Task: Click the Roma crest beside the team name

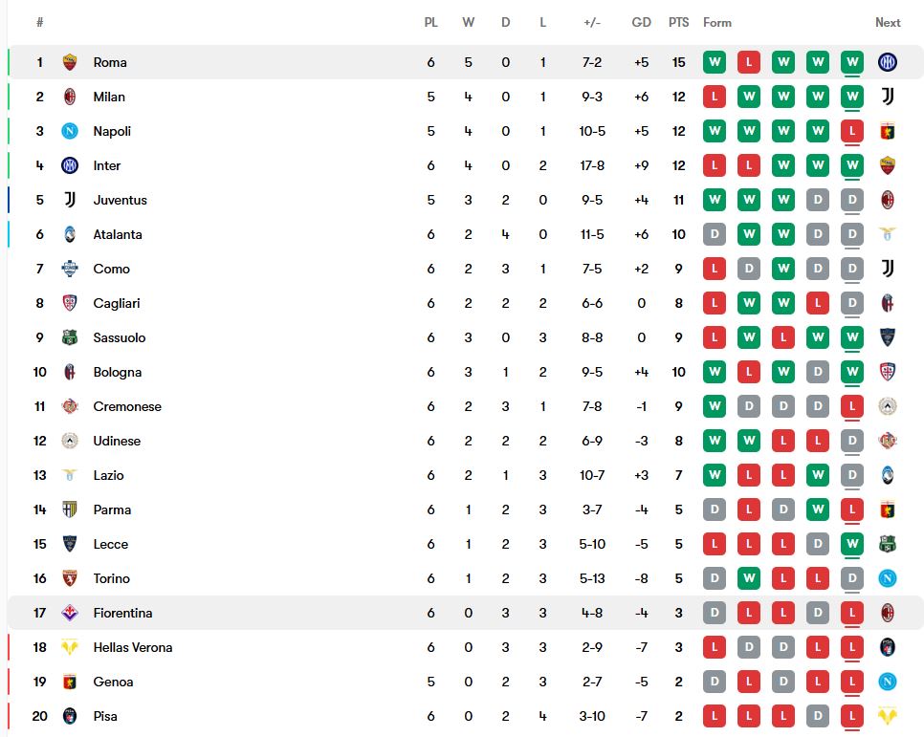Action: (x=69, y=62)
